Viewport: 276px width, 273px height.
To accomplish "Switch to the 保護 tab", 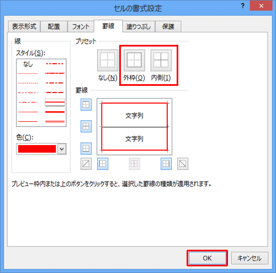I will (168, 27).
